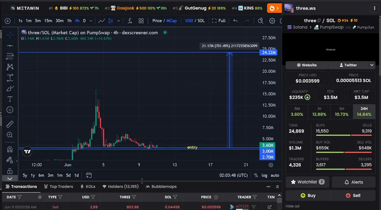Switch to Full screen chart

point(219,21)
